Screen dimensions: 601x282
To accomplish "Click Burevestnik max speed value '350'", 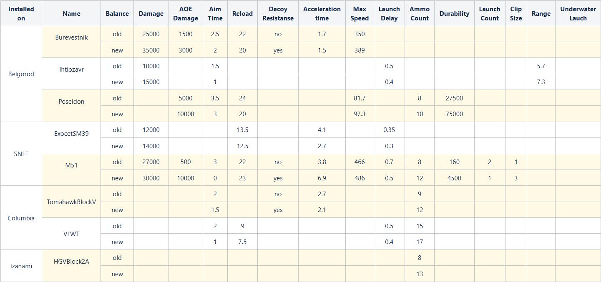I will [360, 34].
